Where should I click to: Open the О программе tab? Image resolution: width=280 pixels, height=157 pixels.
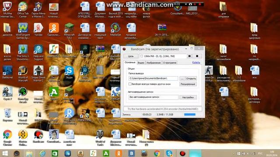coord(169,63)
